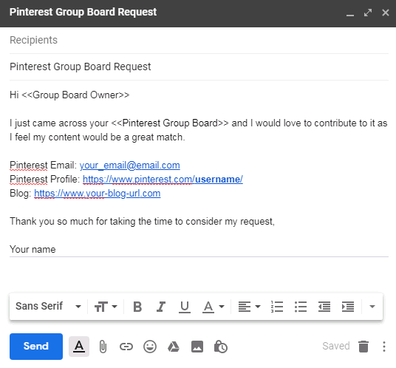Decrease the indent level

pyautogui.click(x=324, y=307)
